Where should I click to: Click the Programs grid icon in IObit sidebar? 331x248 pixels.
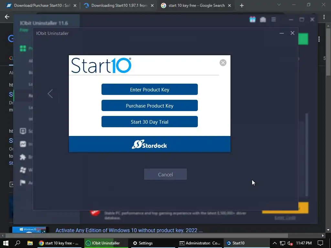tap(23, 48)
